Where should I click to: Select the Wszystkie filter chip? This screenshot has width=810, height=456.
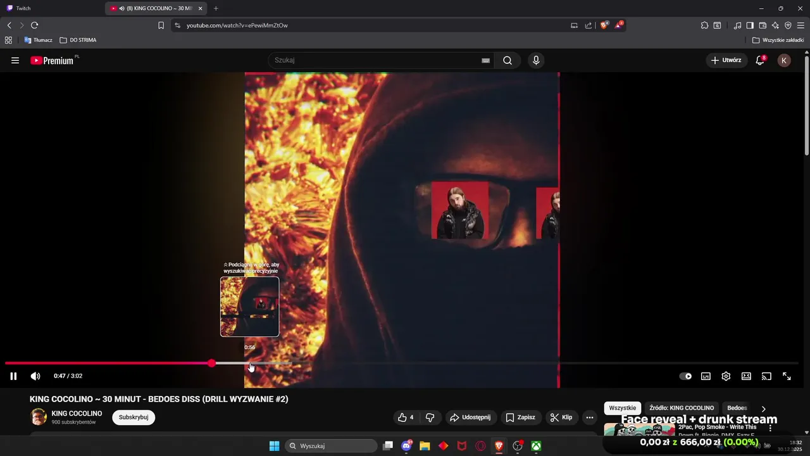coord(623,408)
